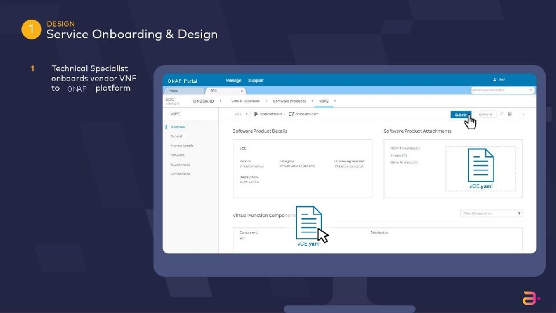Click the filter funnel icon
This screenshot has width=556, height=313.
pos(519,213)
